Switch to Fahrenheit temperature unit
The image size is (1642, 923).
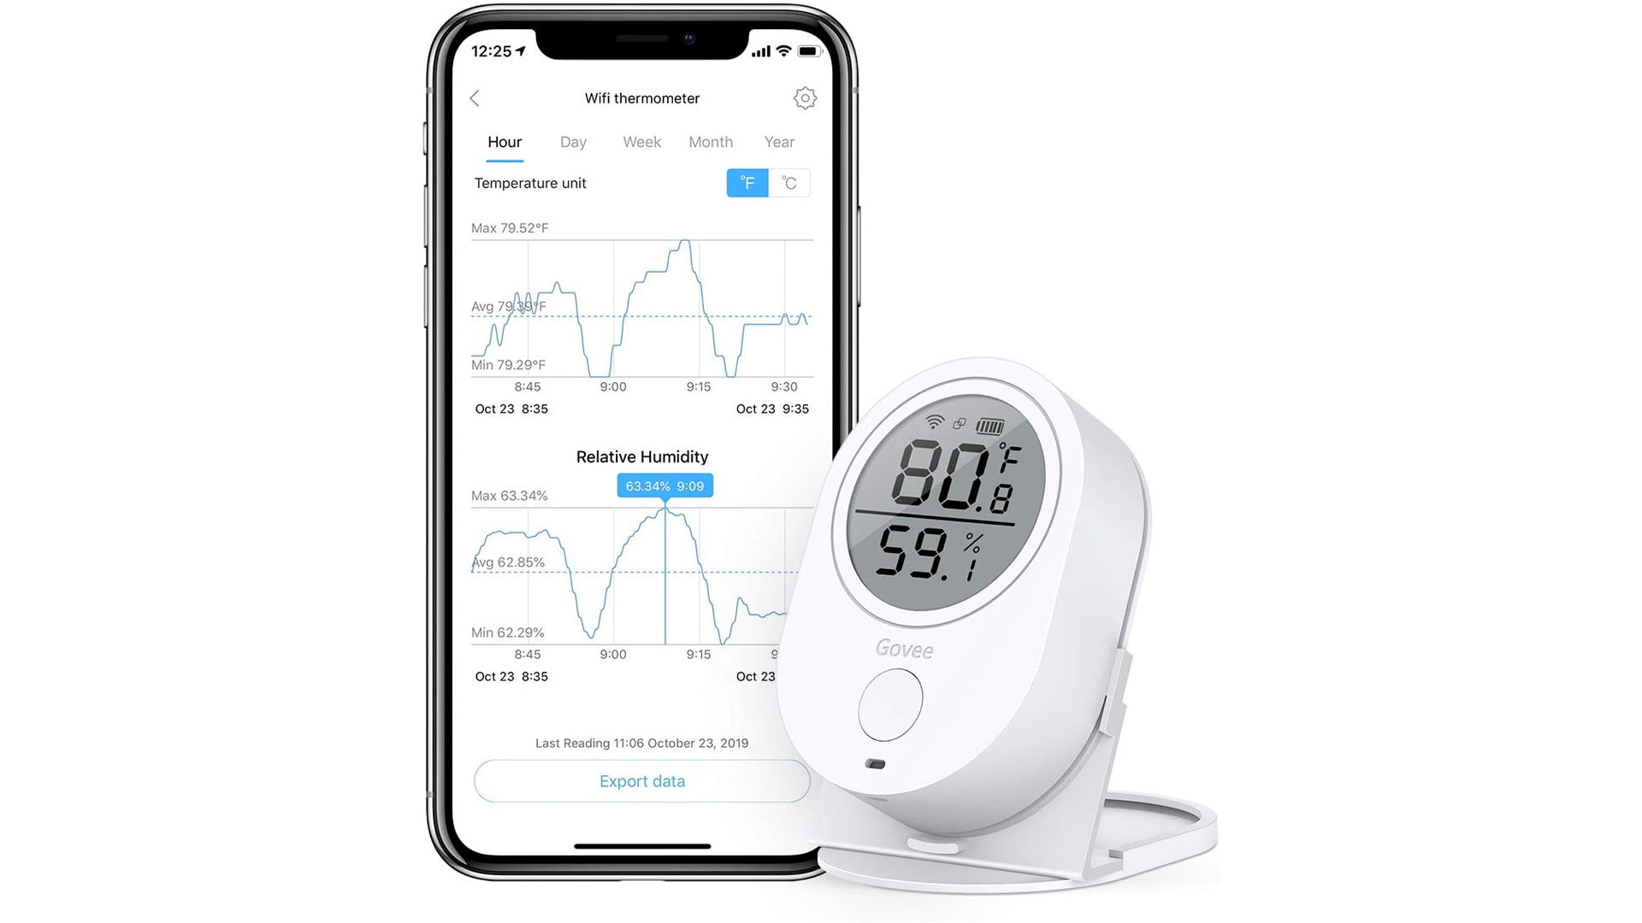(747, 183)
